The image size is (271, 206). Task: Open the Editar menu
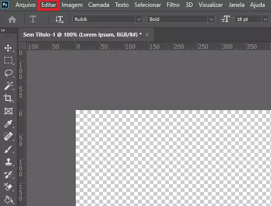tap(49, 5)
